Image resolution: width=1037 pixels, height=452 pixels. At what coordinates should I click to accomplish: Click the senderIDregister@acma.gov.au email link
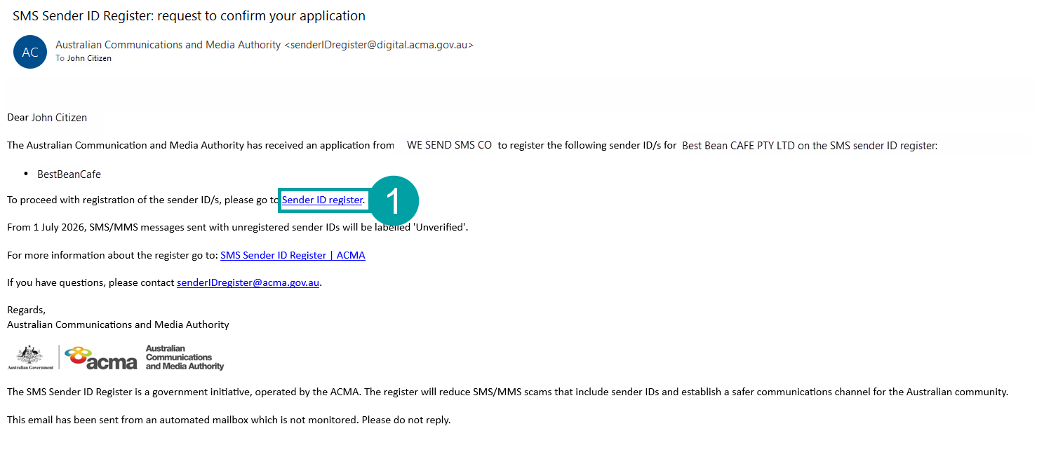click(x=248, y=282)
